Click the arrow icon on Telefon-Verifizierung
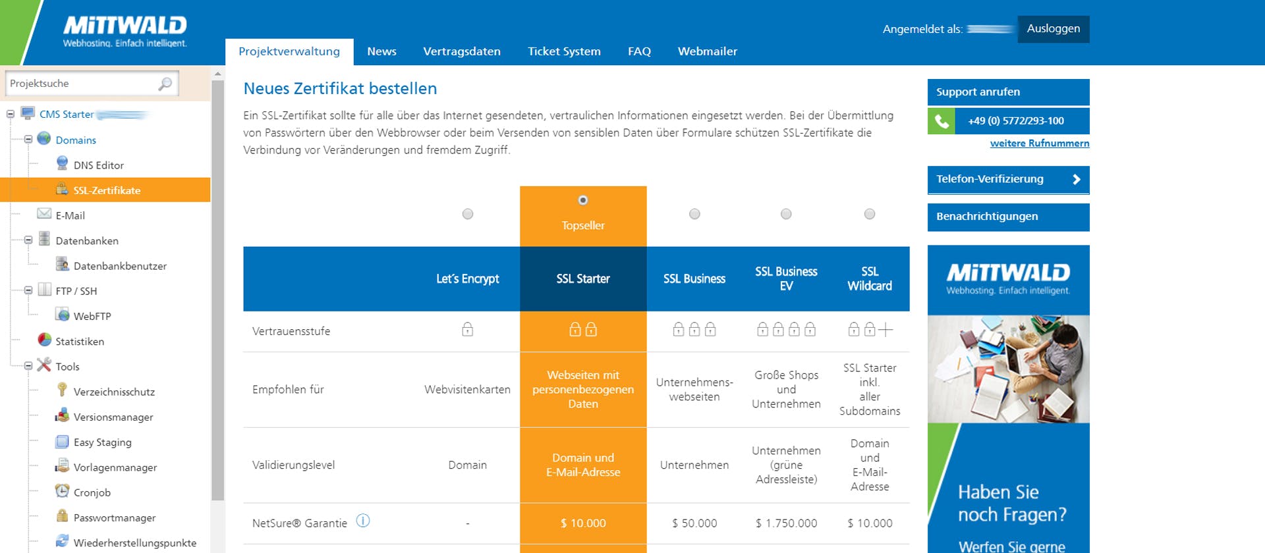The width and height of the screenshot is (1265, 553). click(x=1076, y=179)
